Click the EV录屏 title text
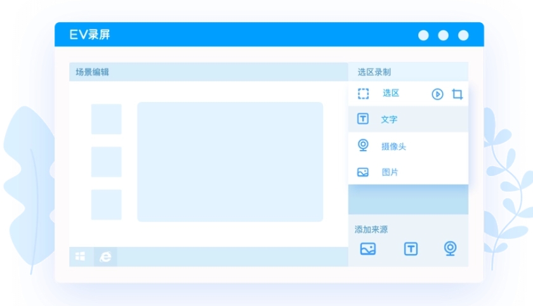Viewport: 533px width, 306px height. pos(89,35)
